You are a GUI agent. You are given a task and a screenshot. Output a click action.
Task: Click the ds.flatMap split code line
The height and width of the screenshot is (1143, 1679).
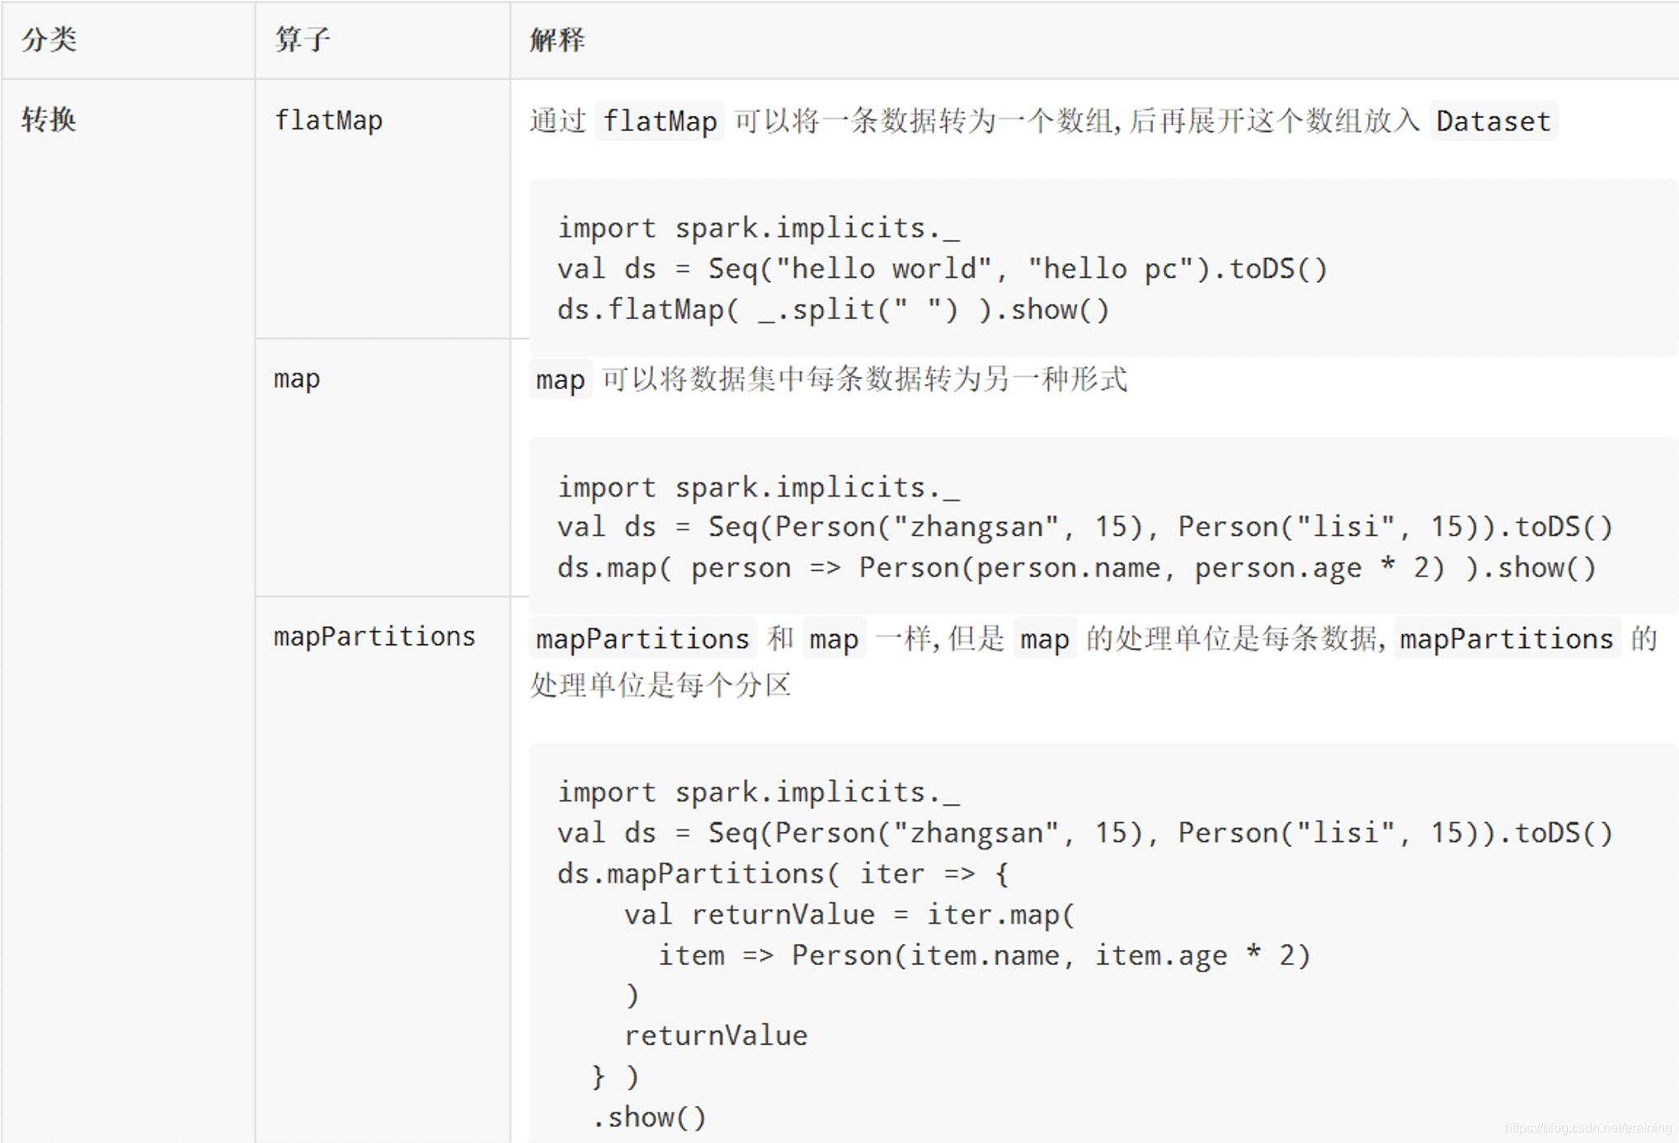tap(833, 310)
